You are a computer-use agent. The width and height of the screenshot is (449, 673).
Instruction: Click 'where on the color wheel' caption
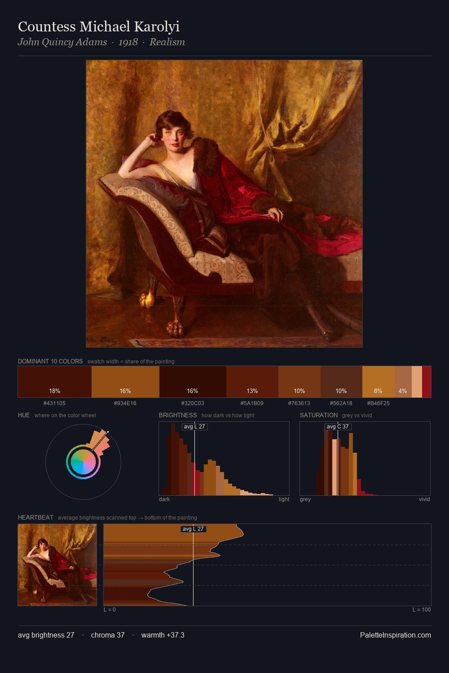point(65,415)
